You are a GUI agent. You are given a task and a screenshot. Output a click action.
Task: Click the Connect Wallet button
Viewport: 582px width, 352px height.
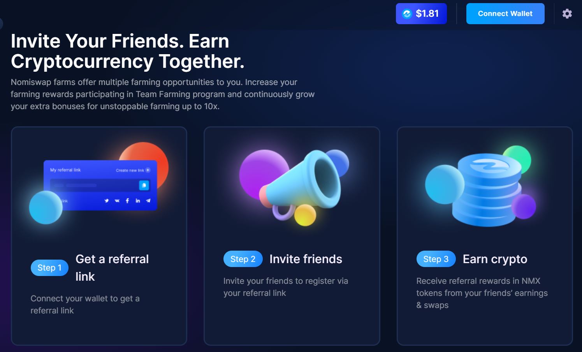pyautogui.click(x=505, y=14)
